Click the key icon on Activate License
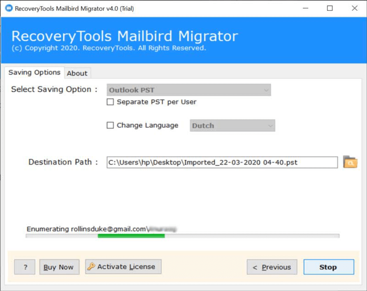The width and height of the screenshot is (367, 291). (x=91, y=267)
